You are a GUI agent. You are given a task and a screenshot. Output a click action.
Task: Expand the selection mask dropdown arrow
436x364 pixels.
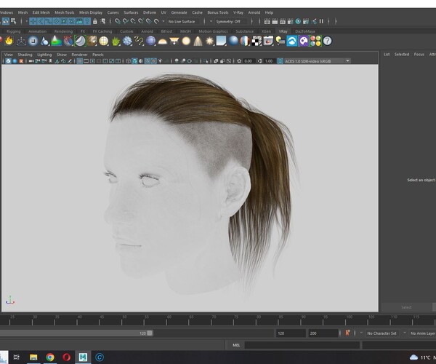click(27, 21)
